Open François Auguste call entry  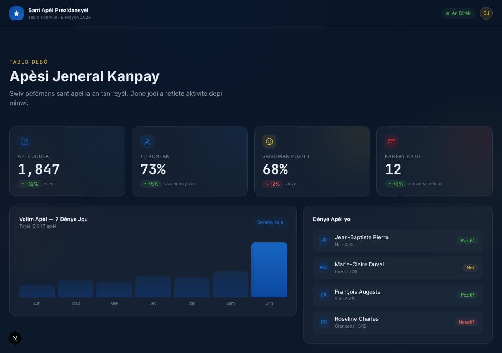pos(398,295)
